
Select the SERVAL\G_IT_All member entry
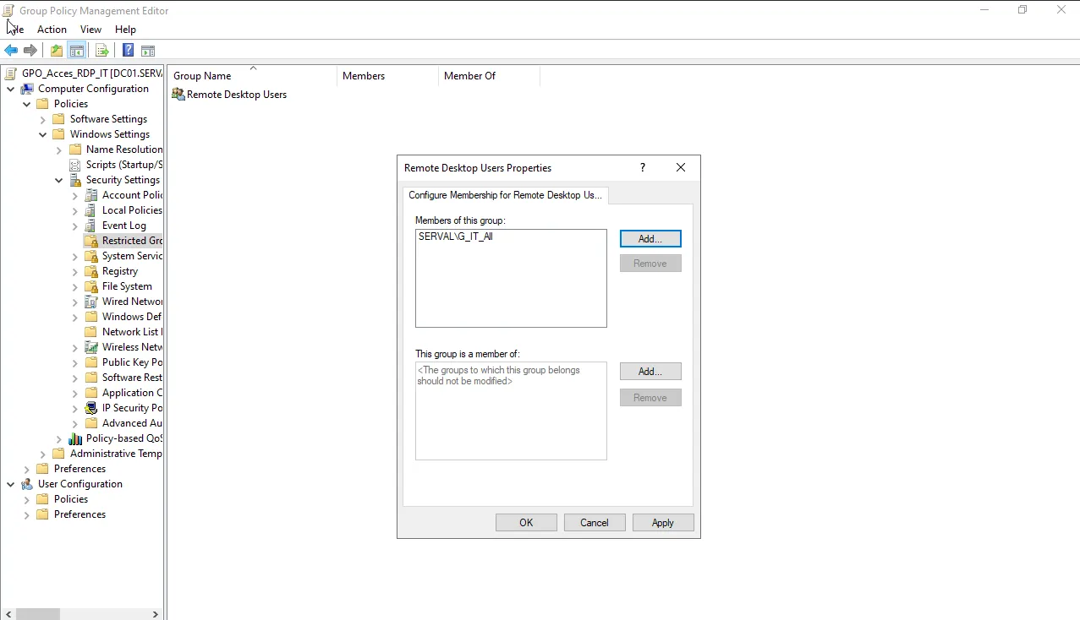(456, 237)
